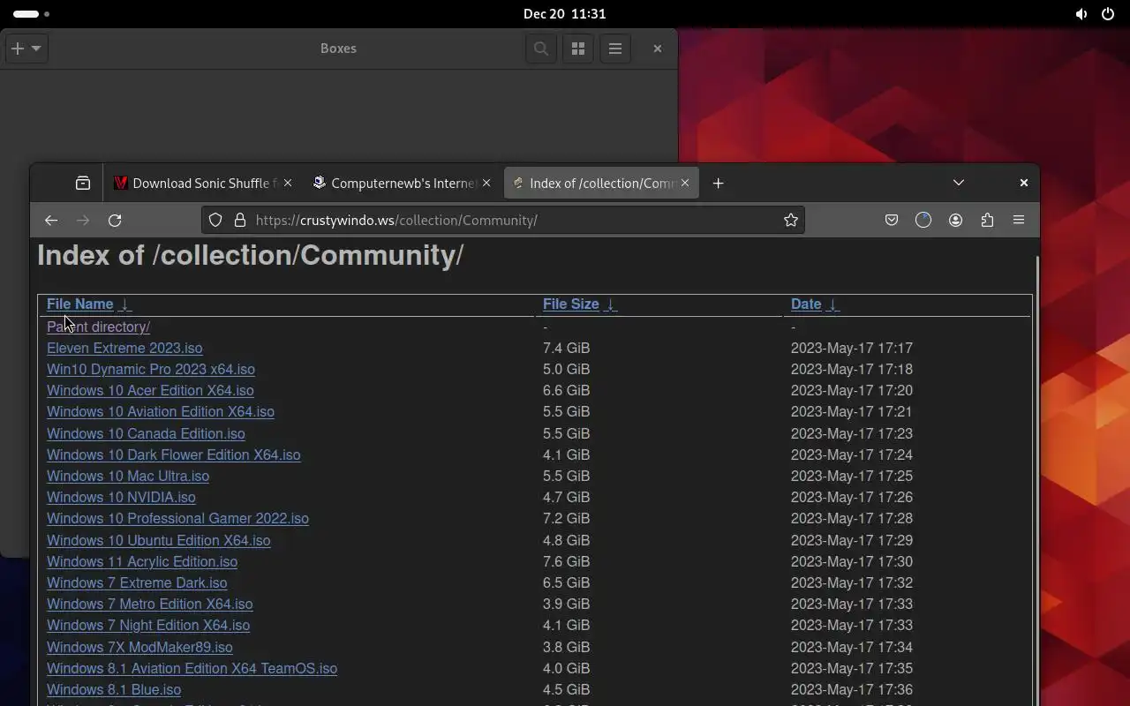This screenshot has height=706, width=1130.
Task: Close the Index of /collection tab
Action: 685,183
